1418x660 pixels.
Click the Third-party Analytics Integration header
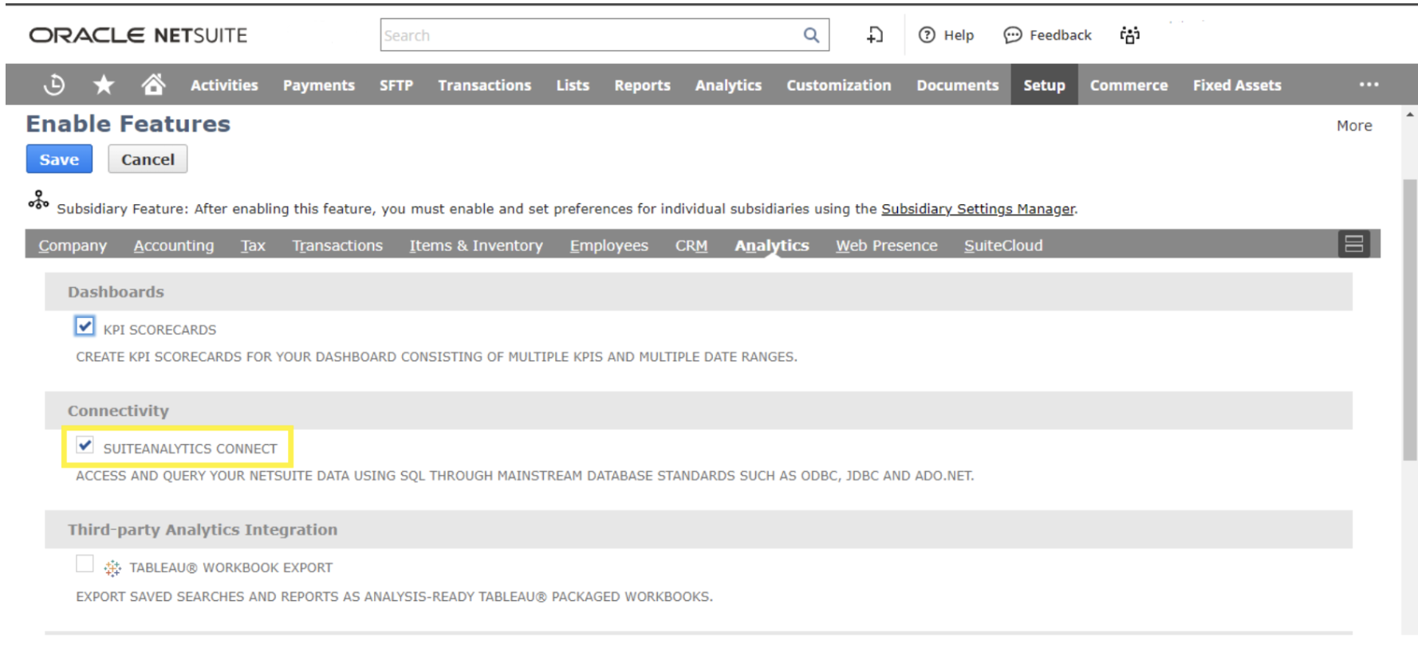tap(699, 529)
